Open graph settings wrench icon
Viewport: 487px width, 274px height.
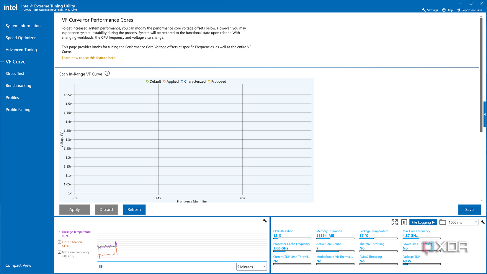coord(265,221)
